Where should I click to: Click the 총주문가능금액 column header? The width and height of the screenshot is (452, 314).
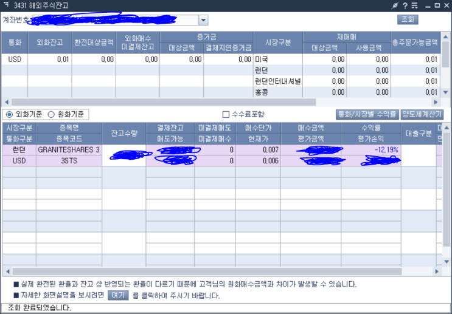tap(415, 43)
